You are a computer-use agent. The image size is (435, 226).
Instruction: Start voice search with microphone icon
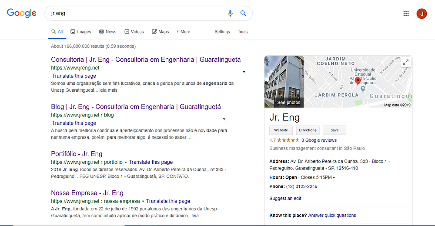click(230, 13)
